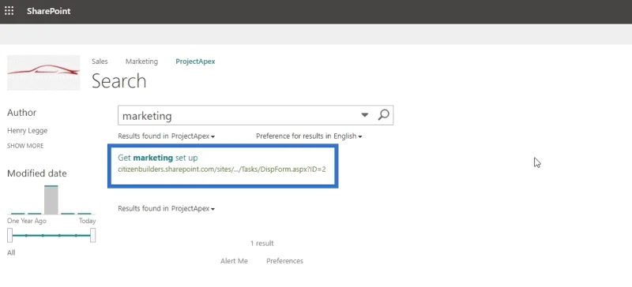The image size is (632, 287).
Task: Click the Author refiner heading
Action: tap(22, 113)
